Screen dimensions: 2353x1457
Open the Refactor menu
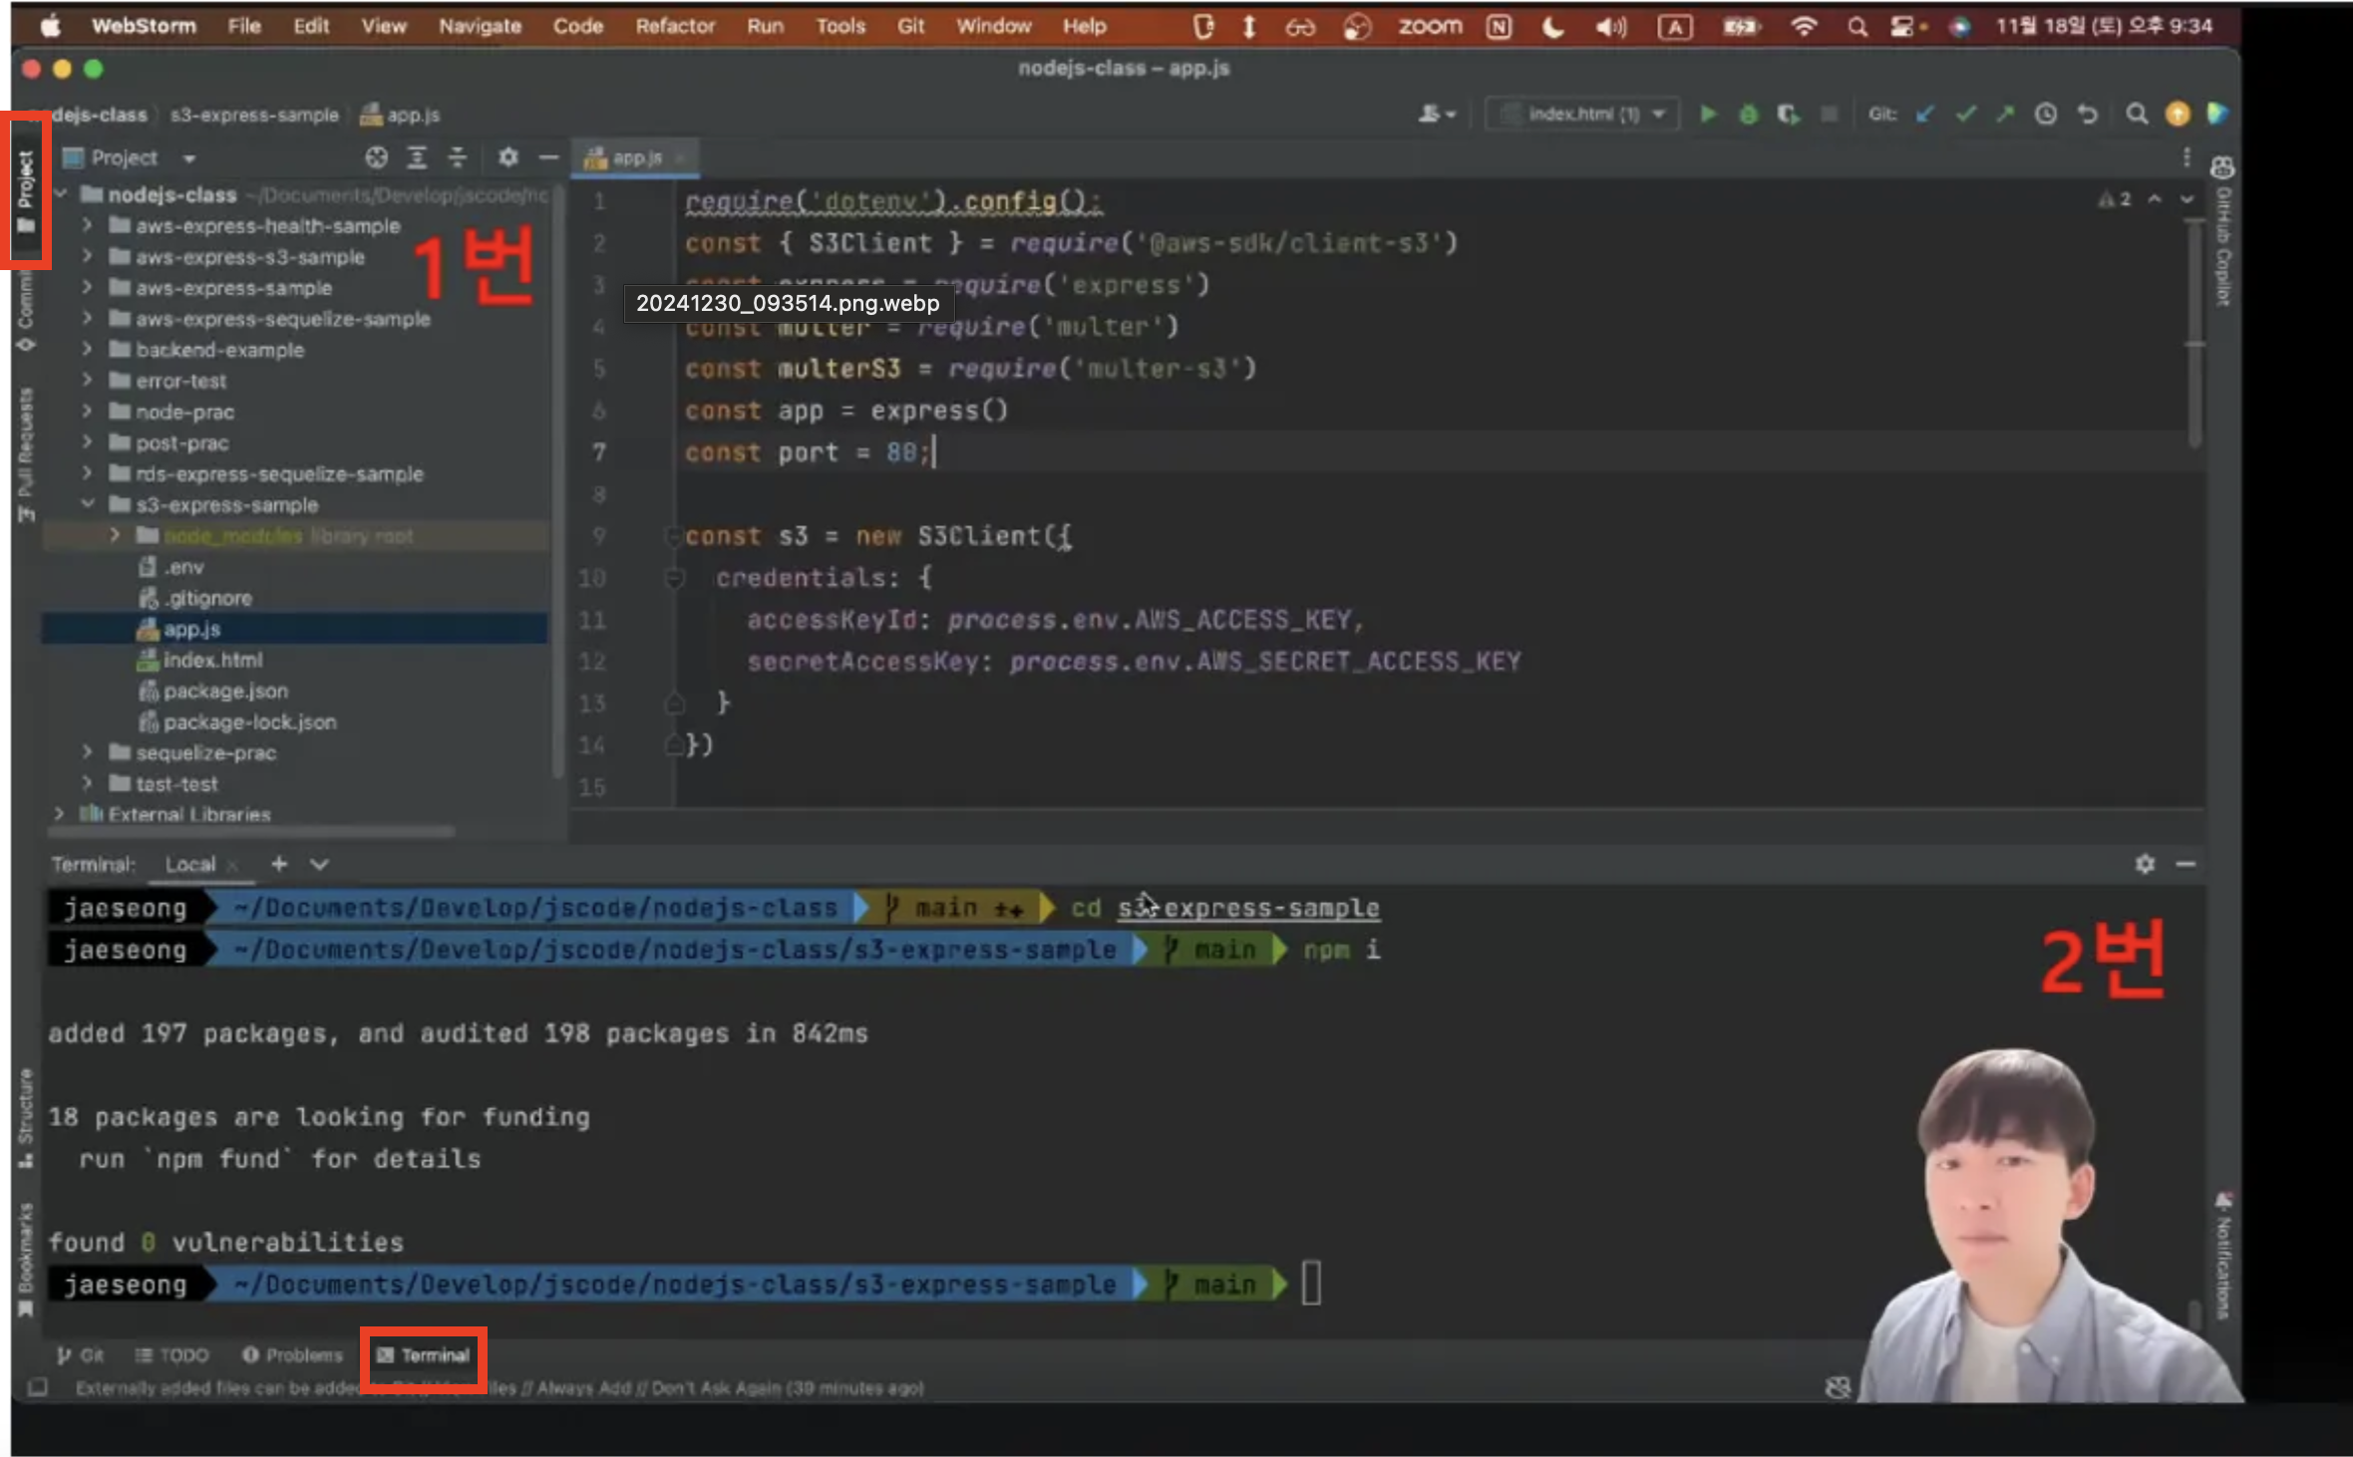click(675, 26)
